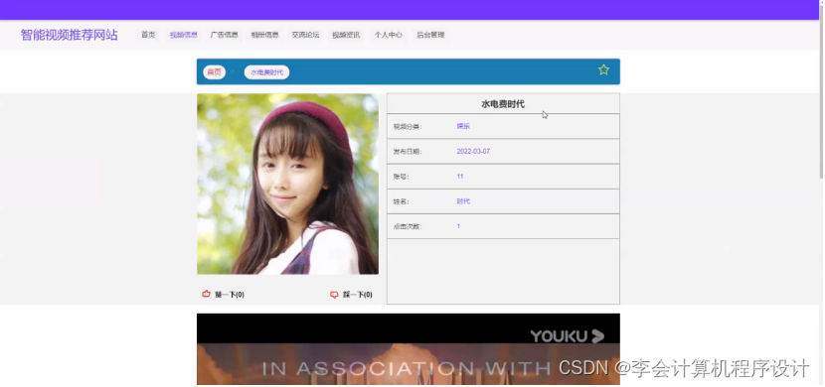Image resolution: width=825 pixels, height=387 pixels.
Task: Click the 时代 name value
Action: point(463,201)
